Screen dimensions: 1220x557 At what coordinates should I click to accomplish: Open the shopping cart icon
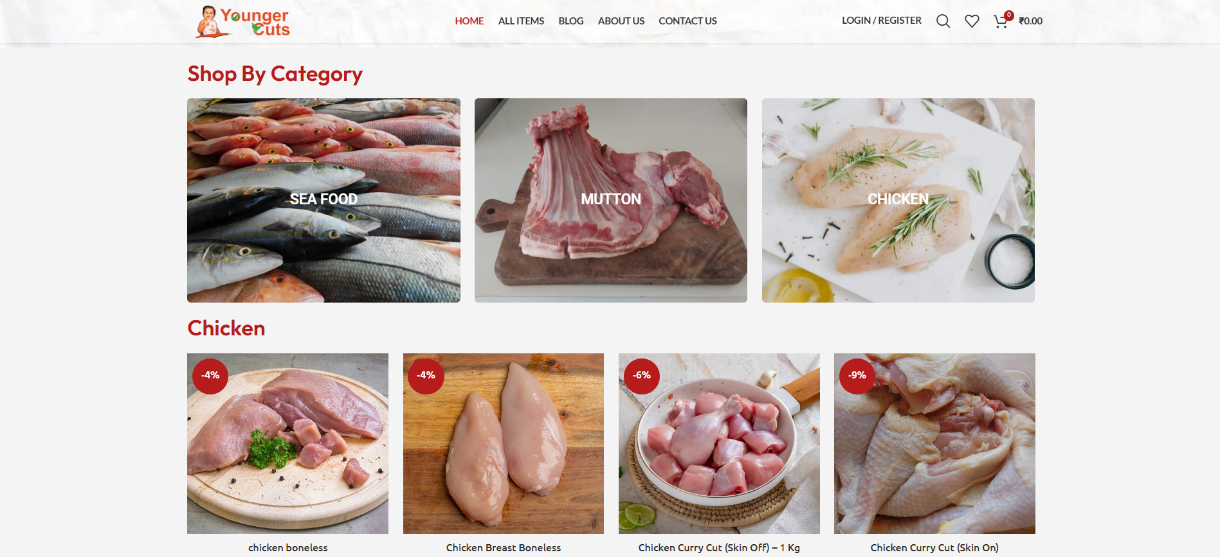coord(1001,21)
